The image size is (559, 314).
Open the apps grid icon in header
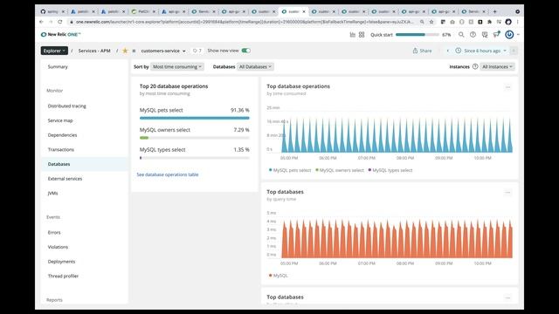[x=362, y=35]
